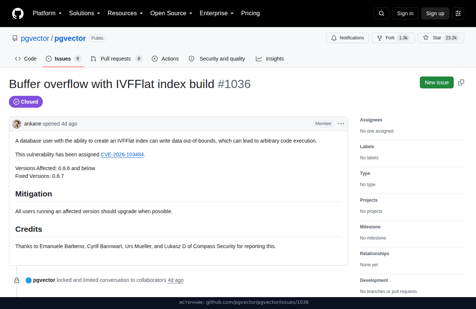Click the Sign in button
The height and width of the screenshot is (309, 476).
point(405,13)
